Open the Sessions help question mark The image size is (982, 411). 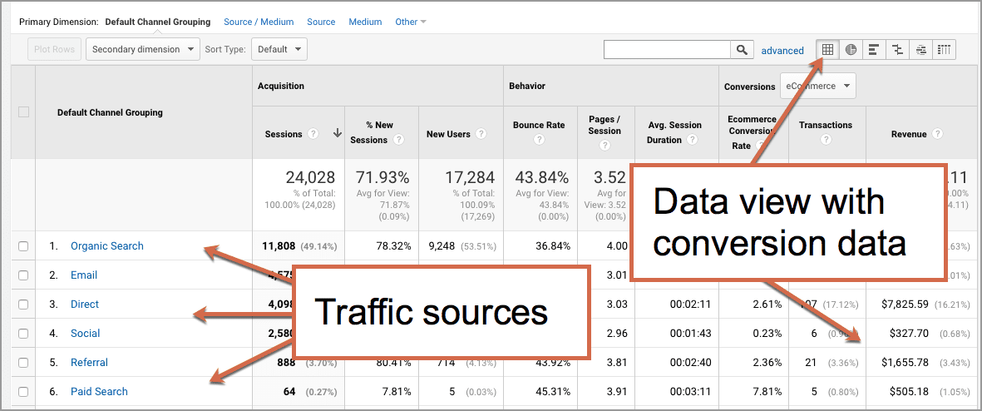pos(313,134)
